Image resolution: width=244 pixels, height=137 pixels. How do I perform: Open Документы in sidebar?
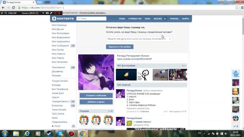57,72
